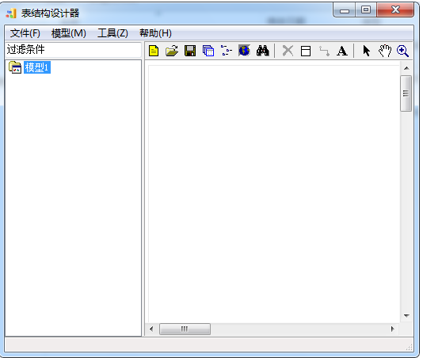Click the 模型1 folder icon in tree
Screen dimensions: 423x358
[x=15, y=67]
